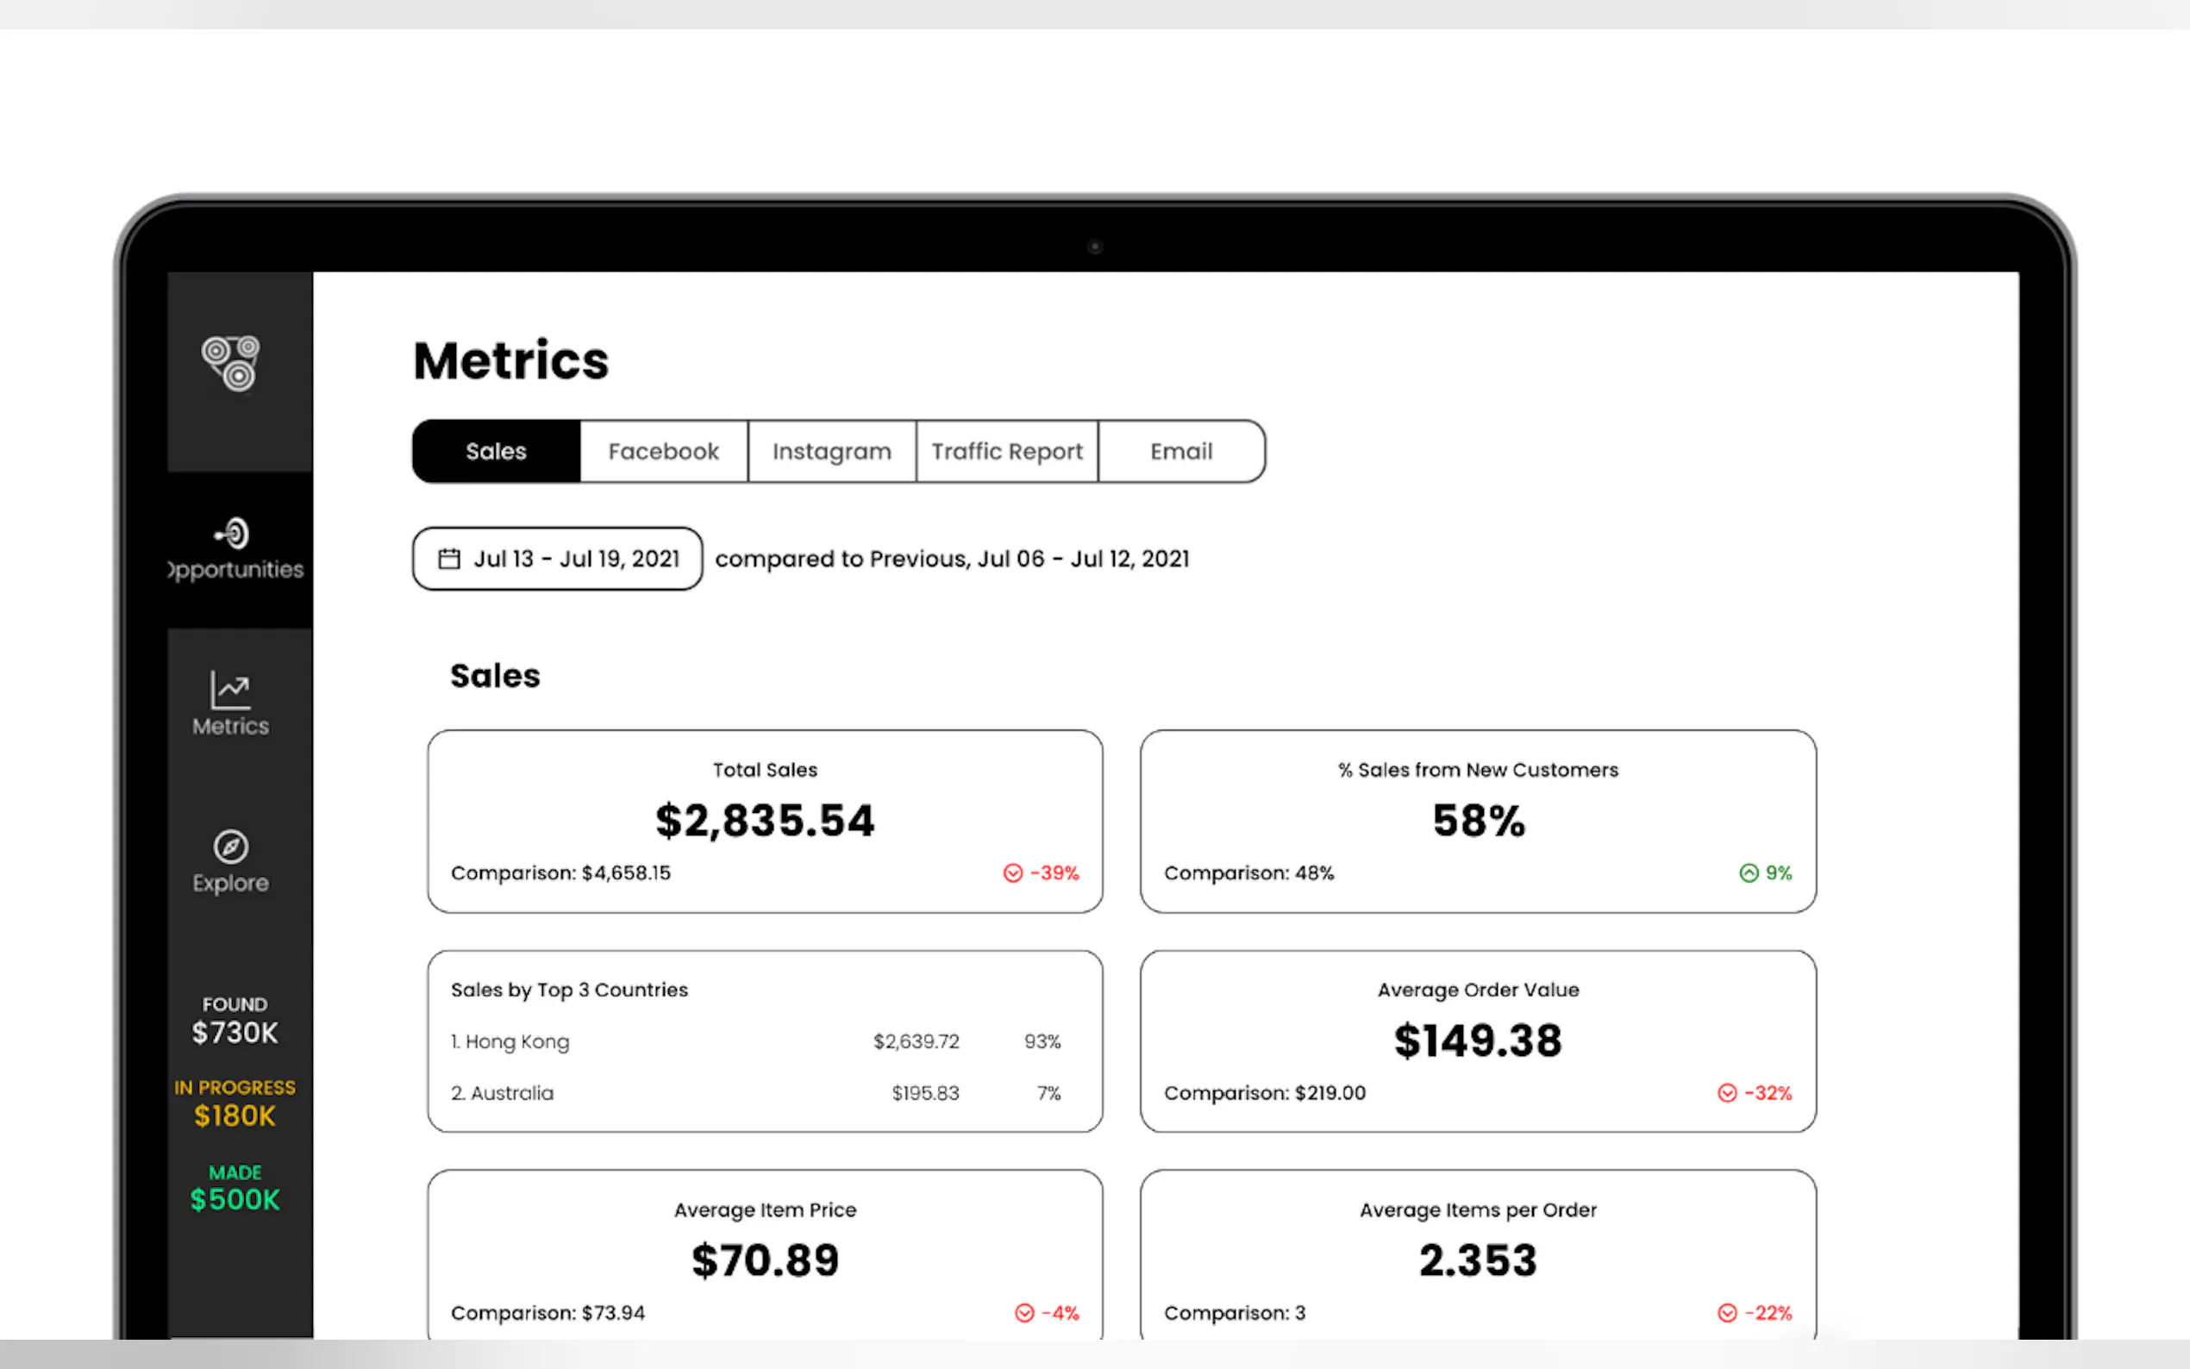Viewport: 2190px width, 1369px height.
Task: Open the Traffic Report tab
Action: point(1007,451)
